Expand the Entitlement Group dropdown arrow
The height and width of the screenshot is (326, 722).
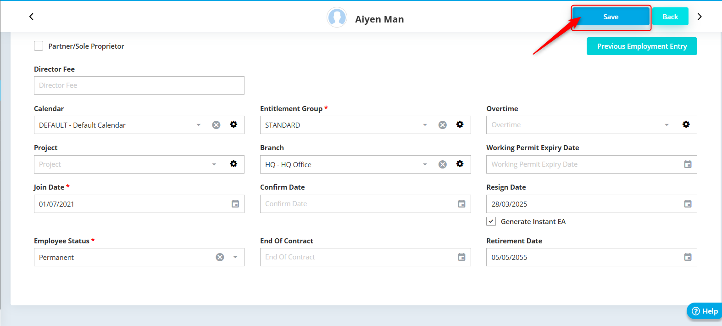point(425,125)
